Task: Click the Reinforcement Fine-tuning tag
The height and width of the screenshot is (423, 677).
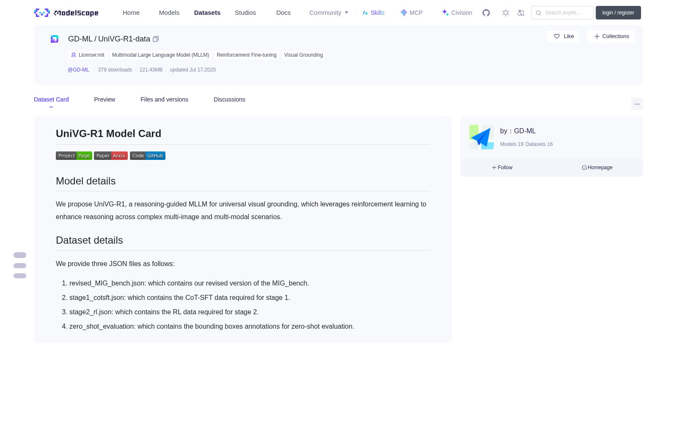Action: click(x=246, y=55)
